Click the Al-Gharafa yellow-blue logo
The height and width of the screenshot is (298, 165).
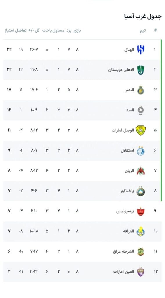tap(141, 231)
